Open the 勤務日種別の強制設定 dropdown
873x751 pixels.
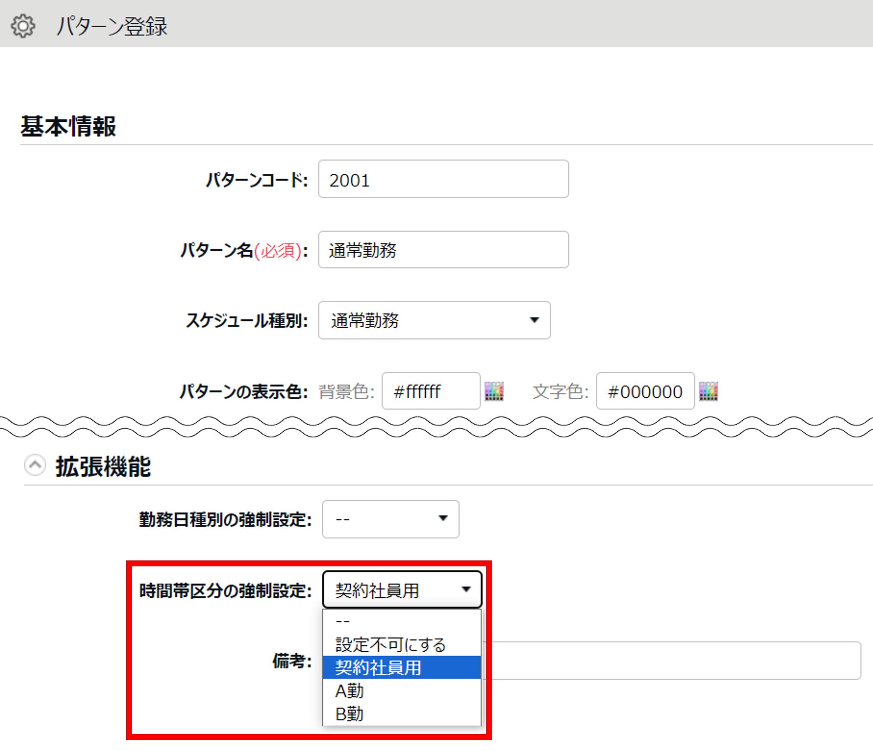390,519
